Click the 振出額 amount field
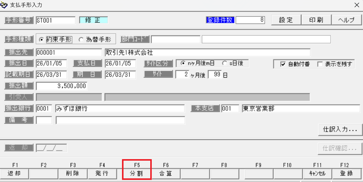Screen dimensions: 363x182 click(x=62, y=86)
